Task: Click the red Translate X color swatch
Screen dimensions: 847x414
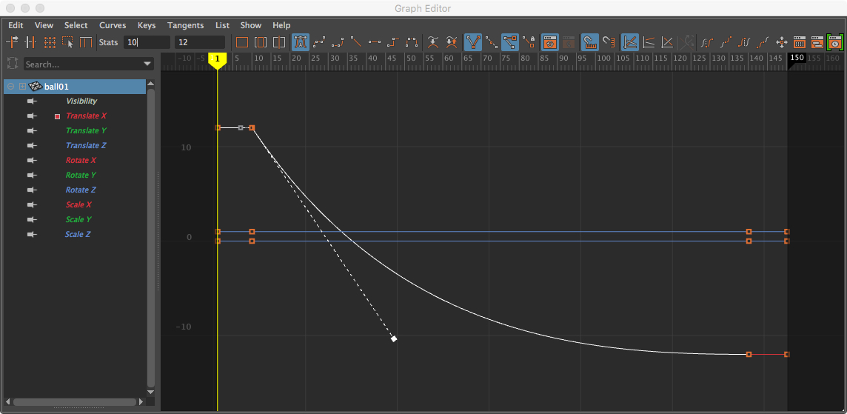Action: pyautogui.click(x=57, y=116)
